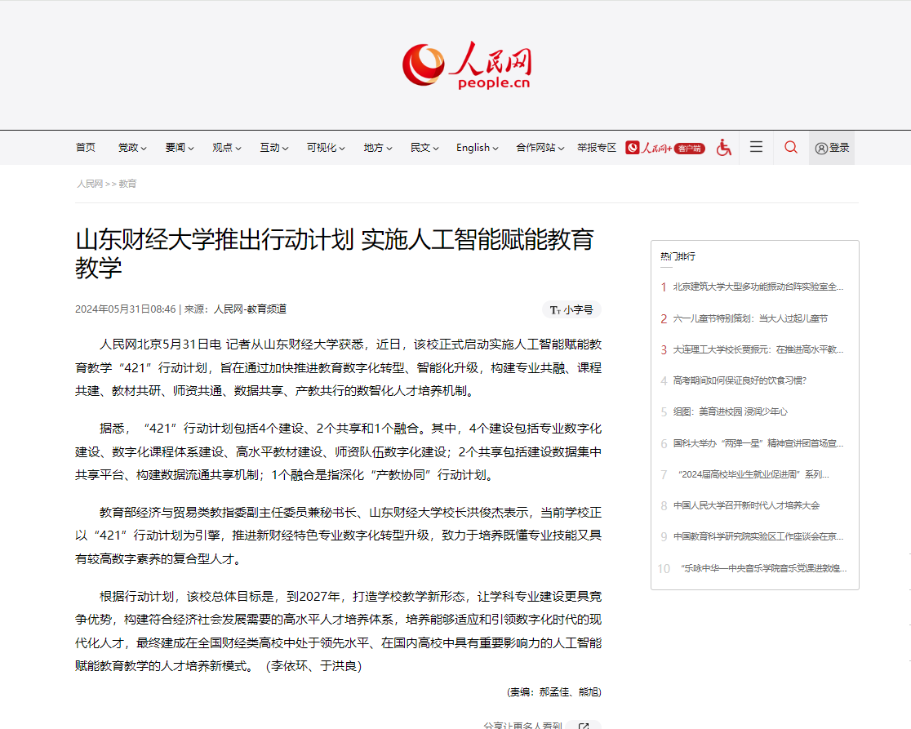Click the paragraph starting 教育部经济与贸易类教指委
This screenshot has width=911, height=729.
coord(338,536)
